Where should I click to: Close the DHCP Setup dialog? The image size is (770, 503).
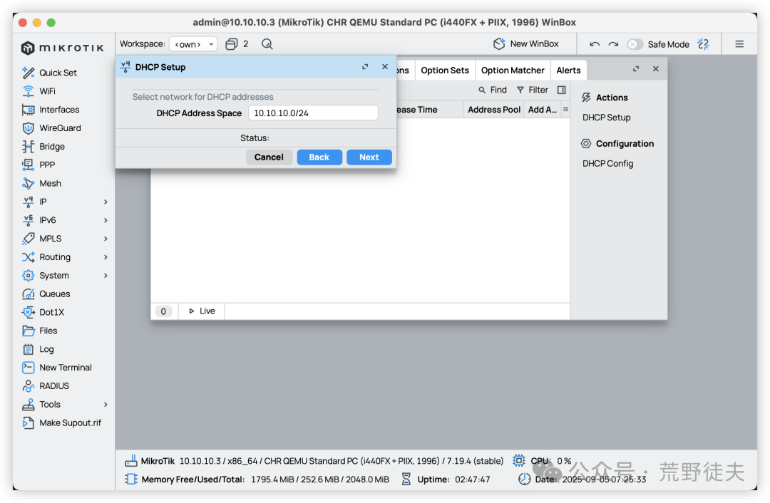(385, 67)
